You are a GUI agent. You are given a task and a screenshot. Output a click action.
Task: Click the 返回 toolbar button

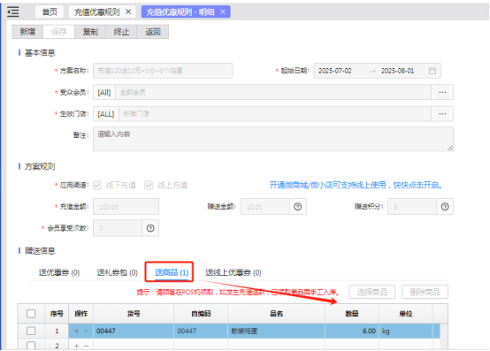point(153,32)
